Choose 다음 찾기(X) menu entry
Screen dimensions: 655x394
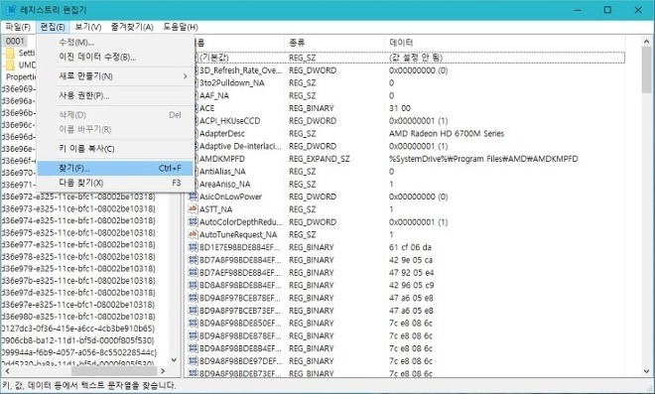tap(115, 183)
